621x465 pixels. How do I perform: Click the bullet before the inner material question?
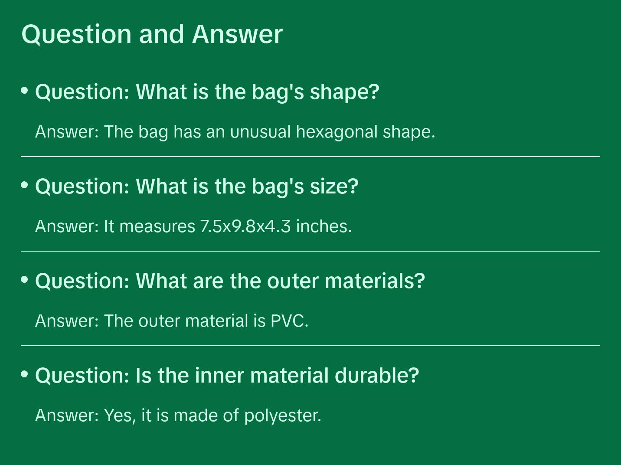[x=25, y=374]
